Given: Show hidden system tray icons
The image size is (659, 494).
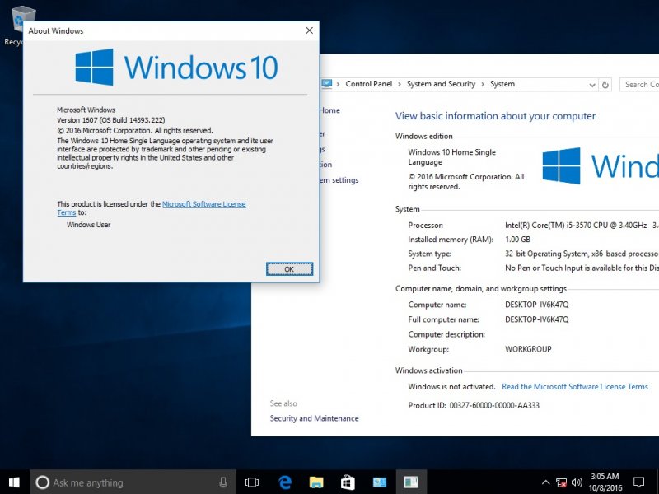Looking at the screenshot, I should click(545, 482).
